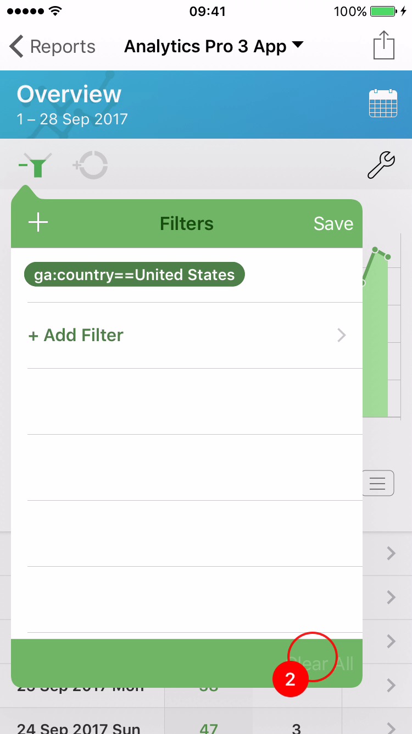Screen dimensions: 412x734
Task: Open the calendar date picker
Action: [x=383, y=103]
